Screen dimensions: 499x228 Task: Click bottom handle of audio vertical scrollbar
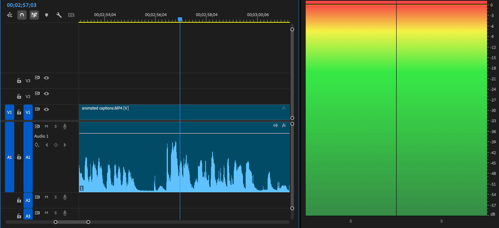pyautogui.click(x=292, y=208)
